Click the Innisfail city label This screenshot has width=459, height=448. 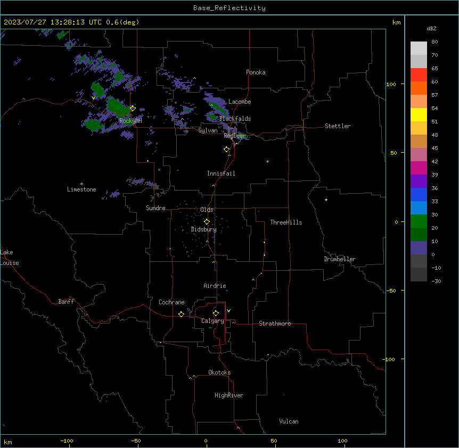(221, 173)
